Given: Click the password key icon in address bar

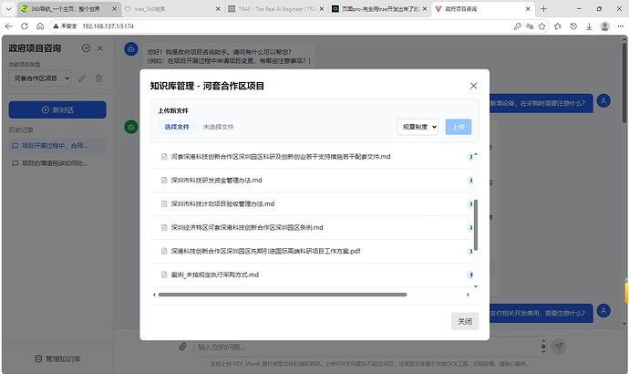Looking at the screenshot, I should click(x=518, y=26).
